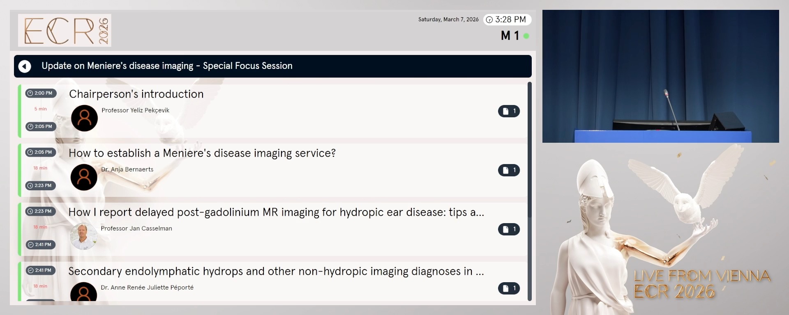The image size is (789, 315).
Task: Open document badge for Dr. Anne Péporté talk
Action: [509, 288]
